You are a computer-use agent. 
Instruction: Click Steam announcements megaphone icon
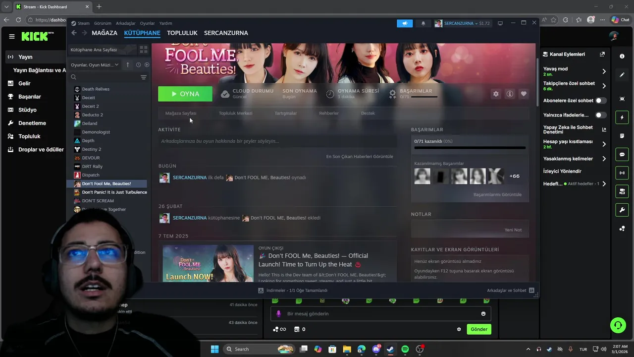[x=405, y=23]
